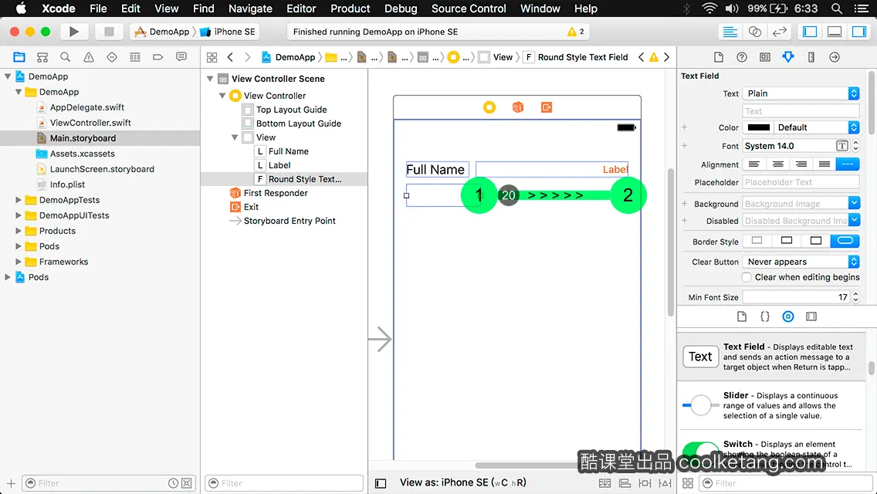
Task: Click the warnings count badge
Action: point(576,32)
